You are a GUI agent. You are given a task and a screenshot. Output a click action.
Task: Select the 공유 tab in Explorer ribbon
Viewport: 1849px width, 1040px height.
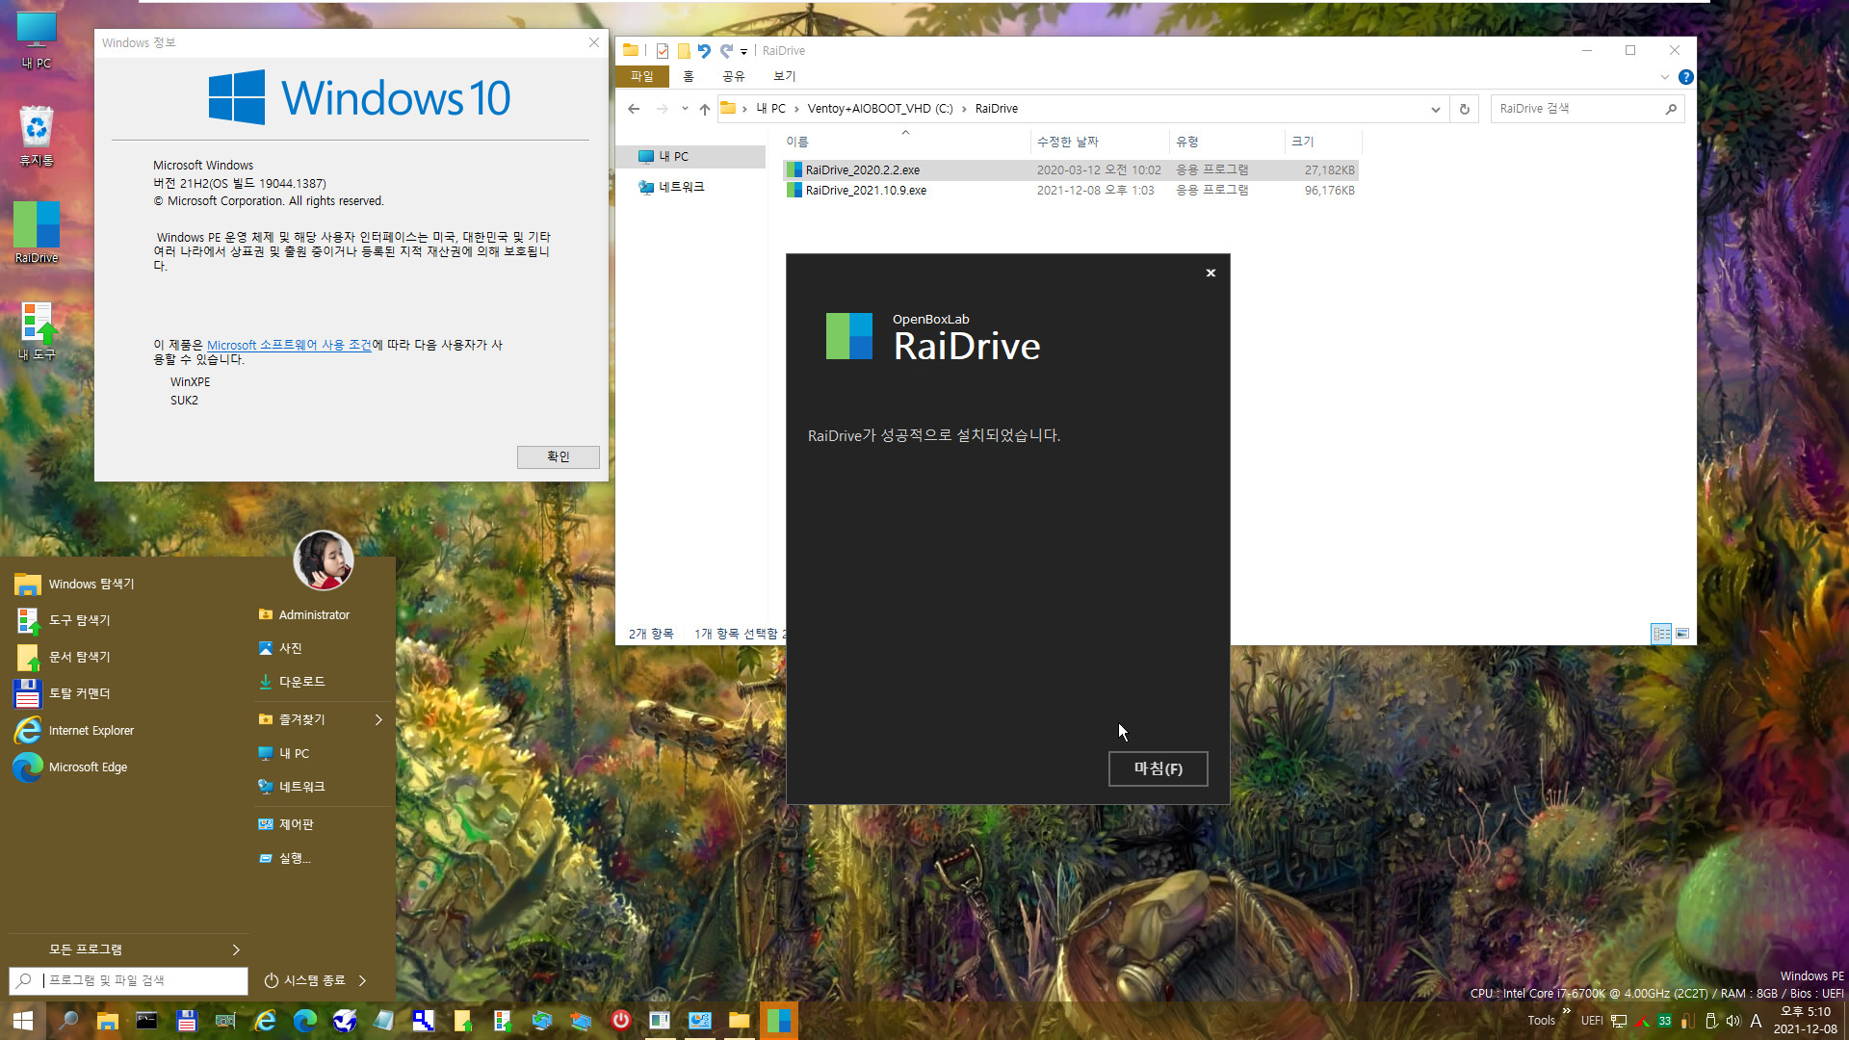(733, 76)
